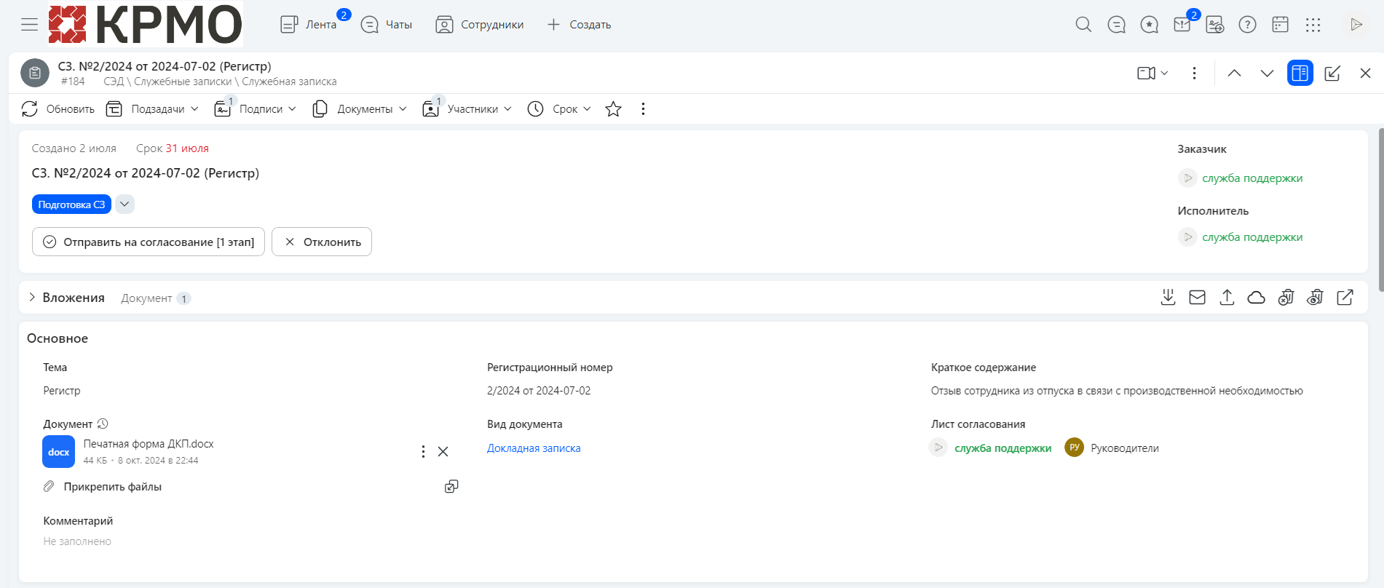Viewport: 1384px width, 588px height.
Task: Open Сотрудники section
Action: [479, 25]
